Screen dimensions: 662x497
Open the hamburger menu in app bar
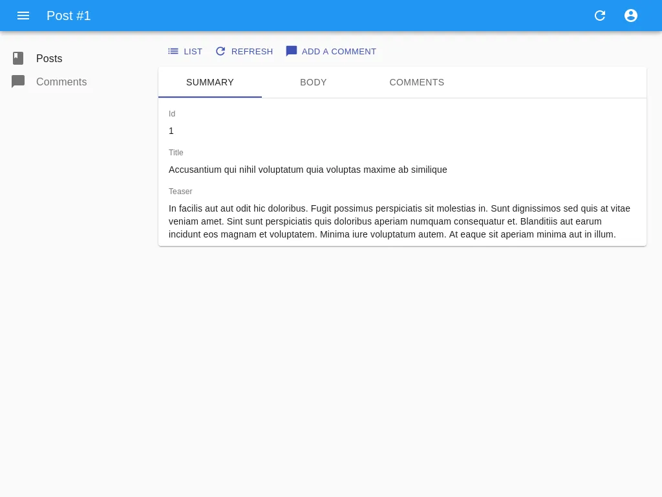[x=23, y=16]
